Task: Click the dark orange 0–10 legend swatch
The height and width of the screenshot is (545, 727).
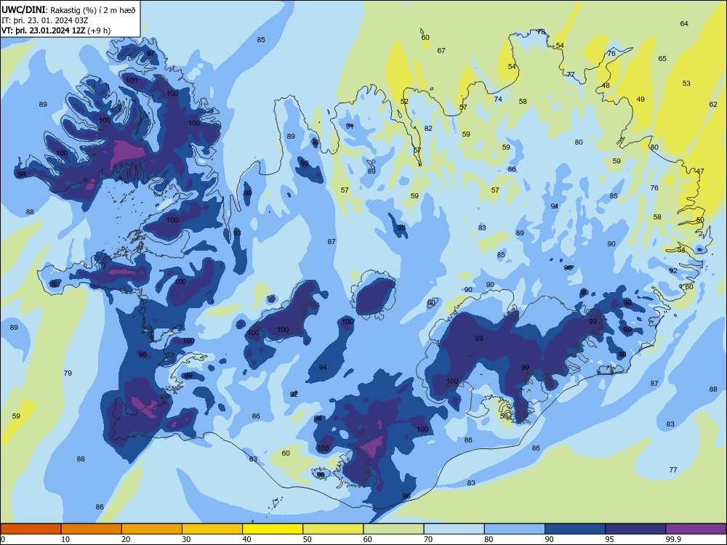Action: pyautogui.click(x=31, y=529)
